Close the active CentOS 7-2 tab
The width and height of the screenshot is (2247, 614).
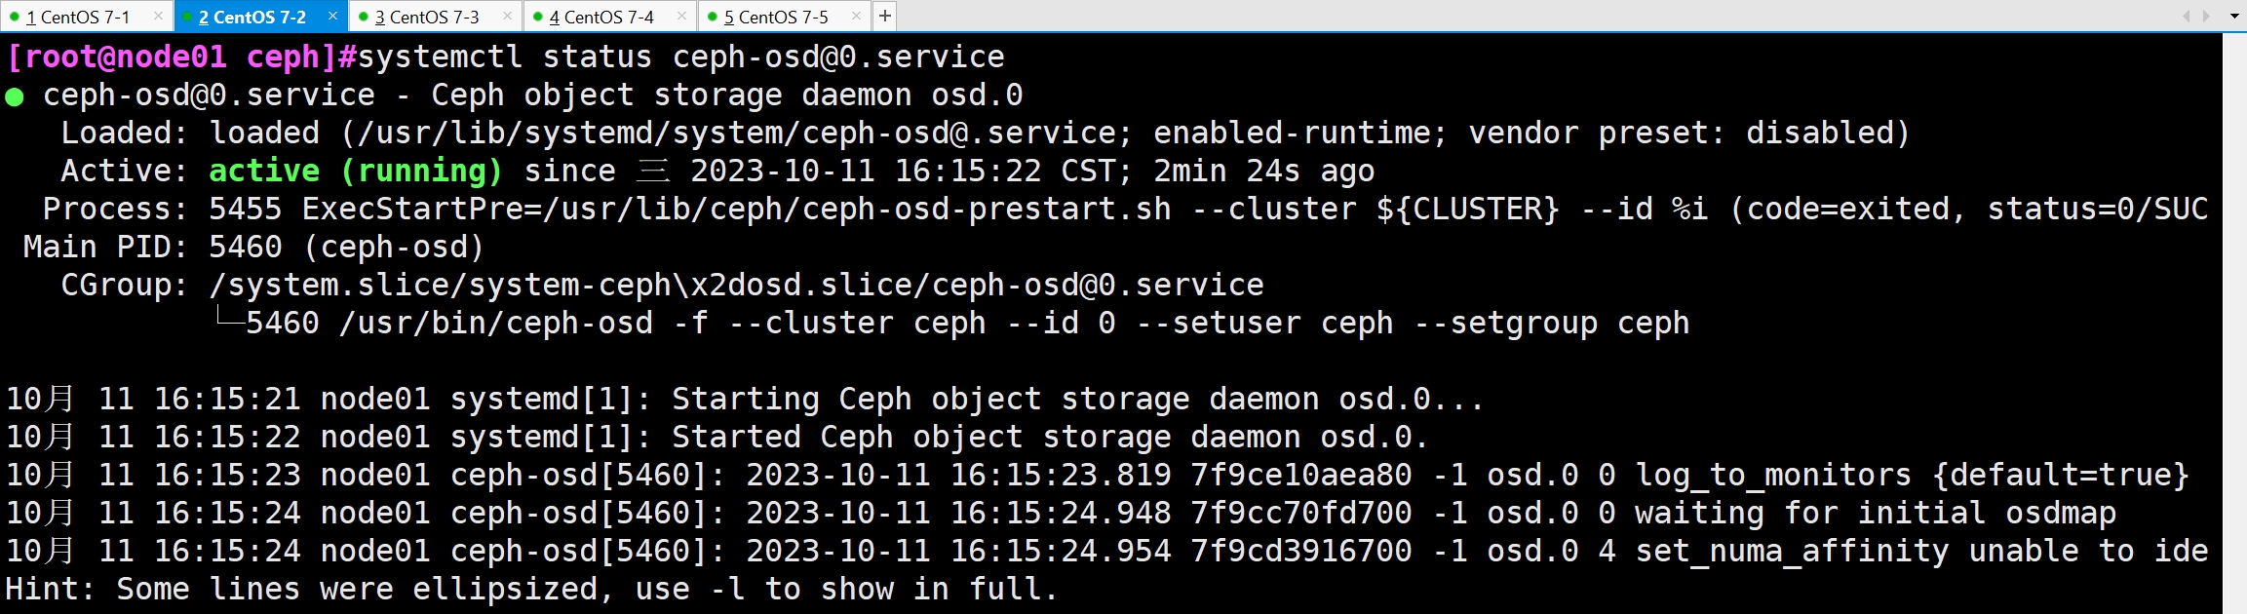click(x=332, y=16)
